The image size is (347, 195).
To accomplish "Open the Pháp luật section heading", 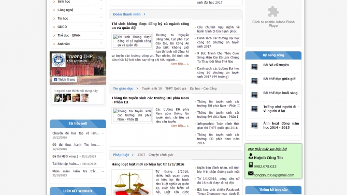I will [121, 155].
